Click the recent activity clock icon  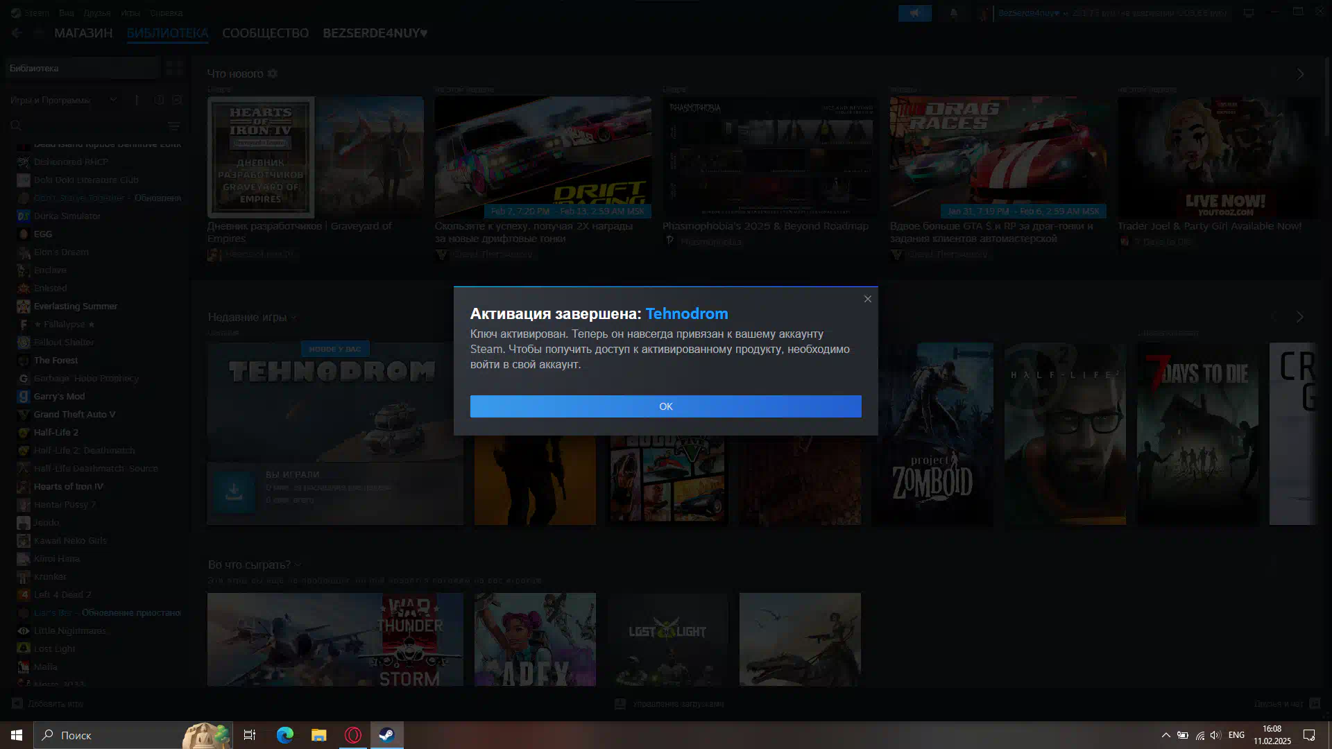[x=159, y=100]
